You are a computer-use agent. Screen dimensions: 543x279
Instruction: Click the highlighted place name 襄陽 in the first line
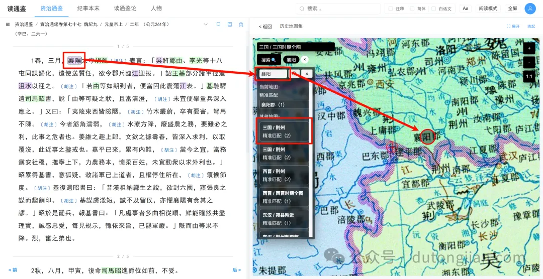[74, 61]
